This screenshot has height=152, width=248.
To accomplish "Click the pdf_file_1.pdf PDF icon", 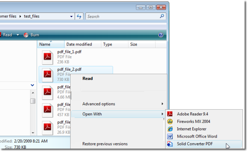I will pos(47,57).
